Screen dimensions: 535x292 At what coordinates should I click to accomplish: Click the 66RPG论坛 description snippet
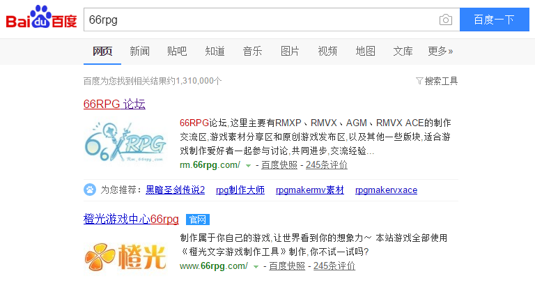coord(316,137)
